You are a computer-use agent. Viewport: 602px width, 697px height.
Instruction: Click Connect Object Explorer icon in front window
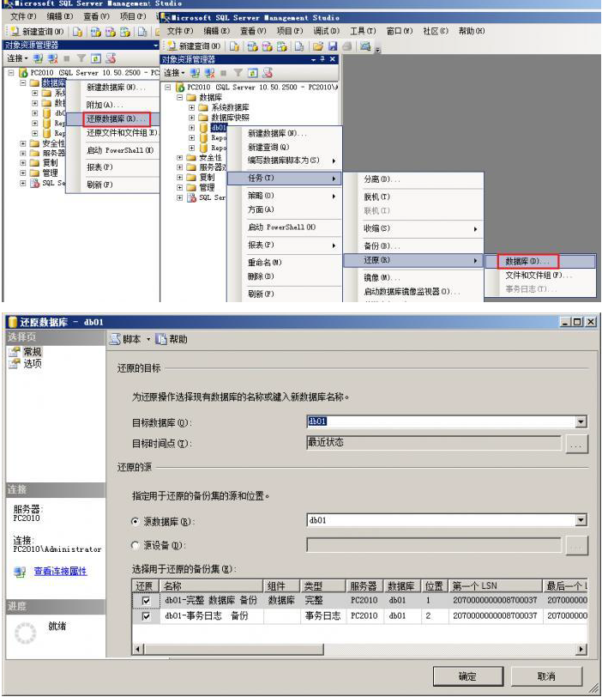[195, 73]
